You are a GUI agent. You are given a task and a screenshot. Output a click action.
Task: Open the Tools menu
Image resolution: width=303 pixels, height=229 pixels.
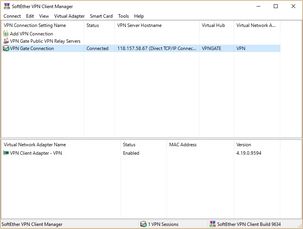tap(123, 16)
